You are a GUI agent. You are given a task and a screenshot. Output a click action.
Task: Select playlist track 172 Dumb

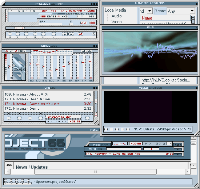pyautogui.click(x=48, y=109)
